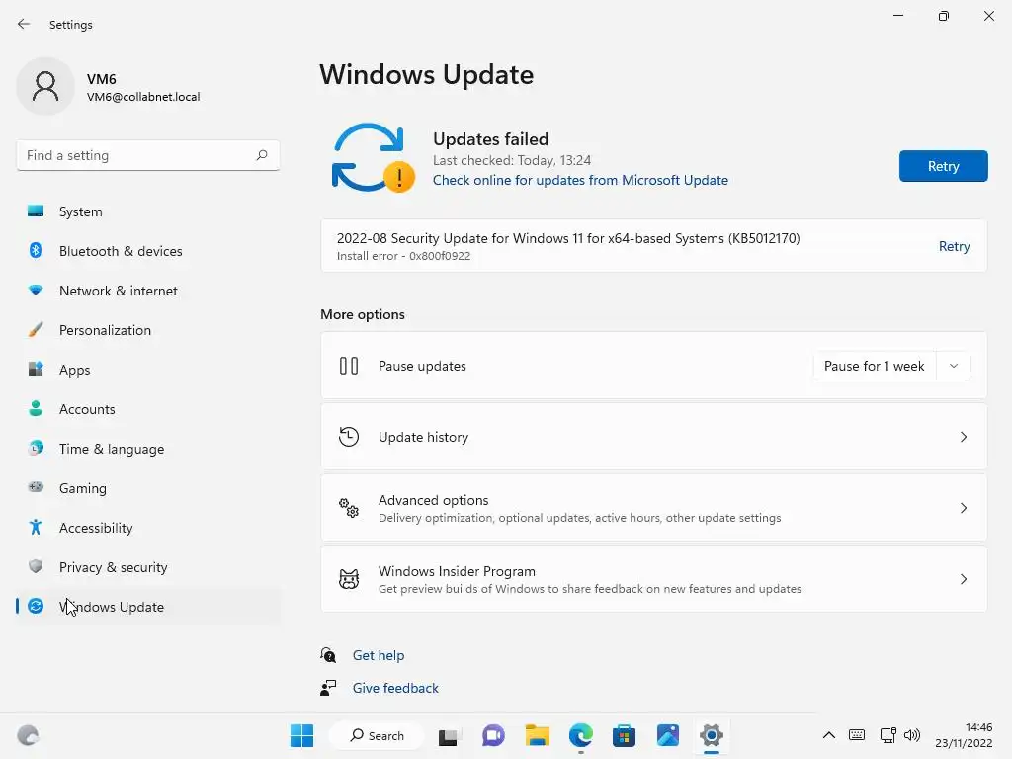Screen dimensions: 1012x759
Task: Click the Give feedback person icon
Action: pos(328,688)
